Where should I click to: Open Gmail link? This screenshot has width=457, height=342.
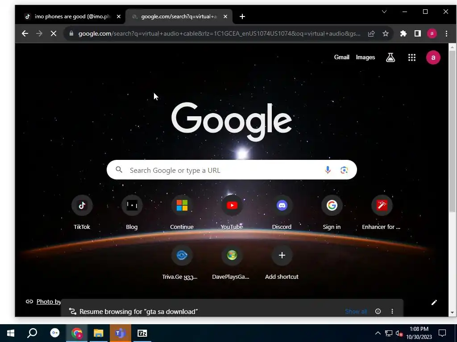click(341, 57)
